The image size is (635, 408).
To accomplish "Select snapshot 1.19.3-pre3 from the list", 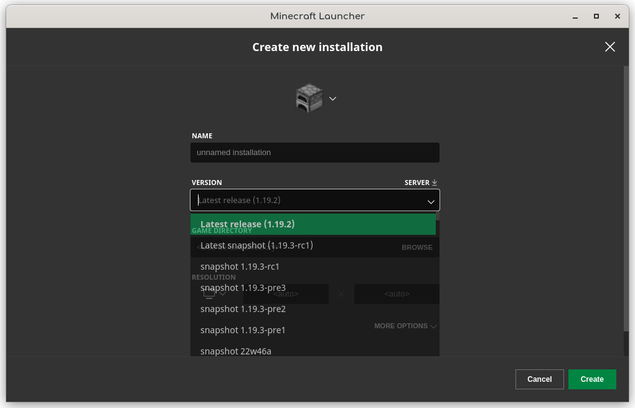I will coord(313,288).
